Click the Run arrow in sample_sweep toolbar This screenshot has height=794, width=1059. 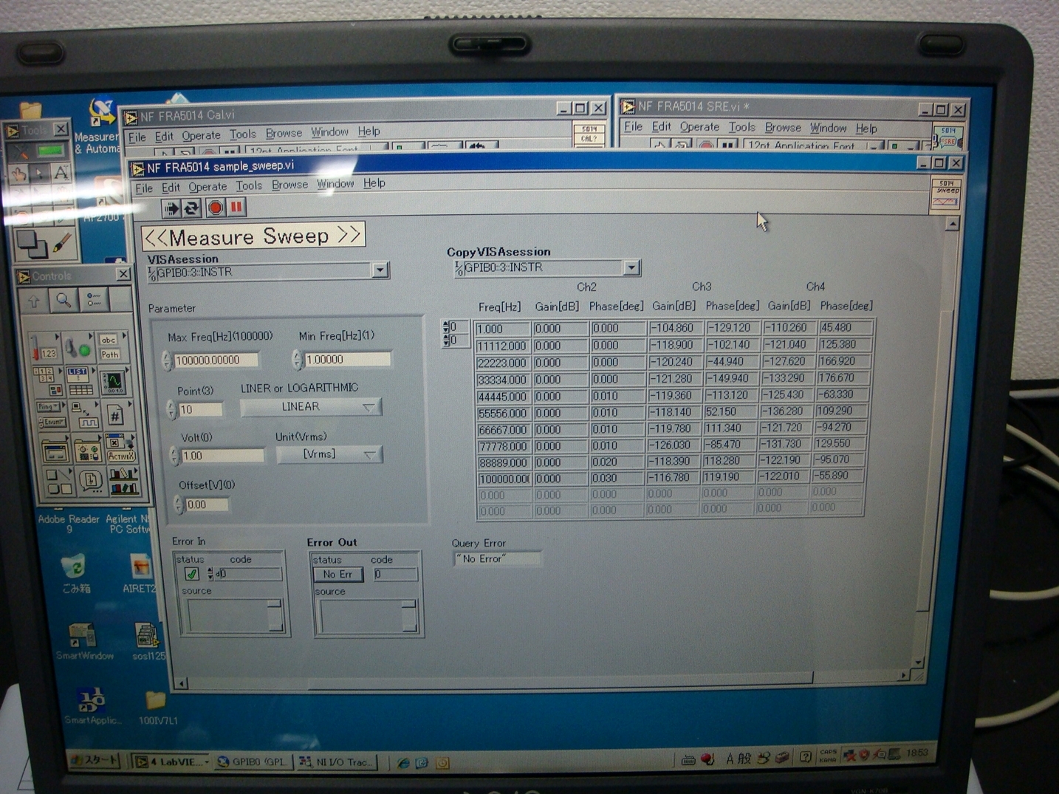tap(171, 208)
